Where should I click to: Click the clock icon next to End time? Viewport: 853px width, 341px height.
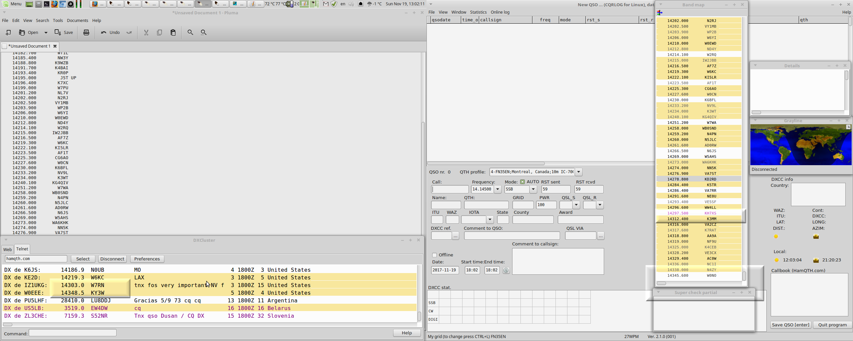point(506,270)
